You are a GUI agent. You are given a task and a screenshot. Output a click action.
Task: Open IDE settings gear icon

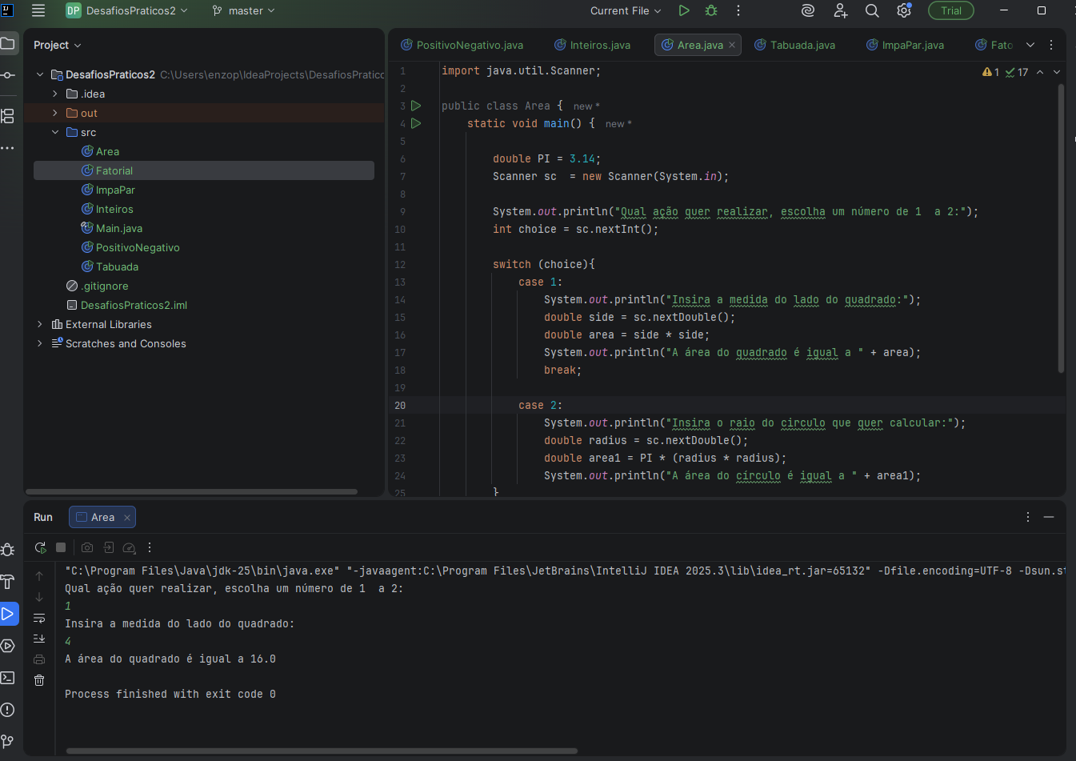tap(904, 10)
